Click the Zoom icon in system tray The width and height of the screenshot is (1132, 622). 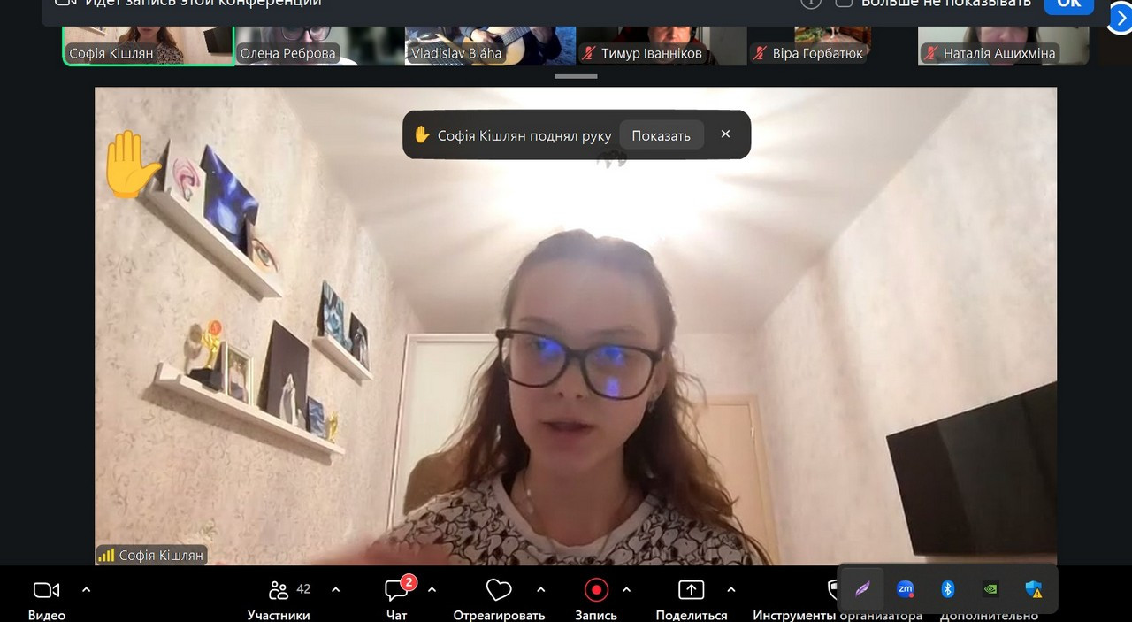tap(905, 589)
